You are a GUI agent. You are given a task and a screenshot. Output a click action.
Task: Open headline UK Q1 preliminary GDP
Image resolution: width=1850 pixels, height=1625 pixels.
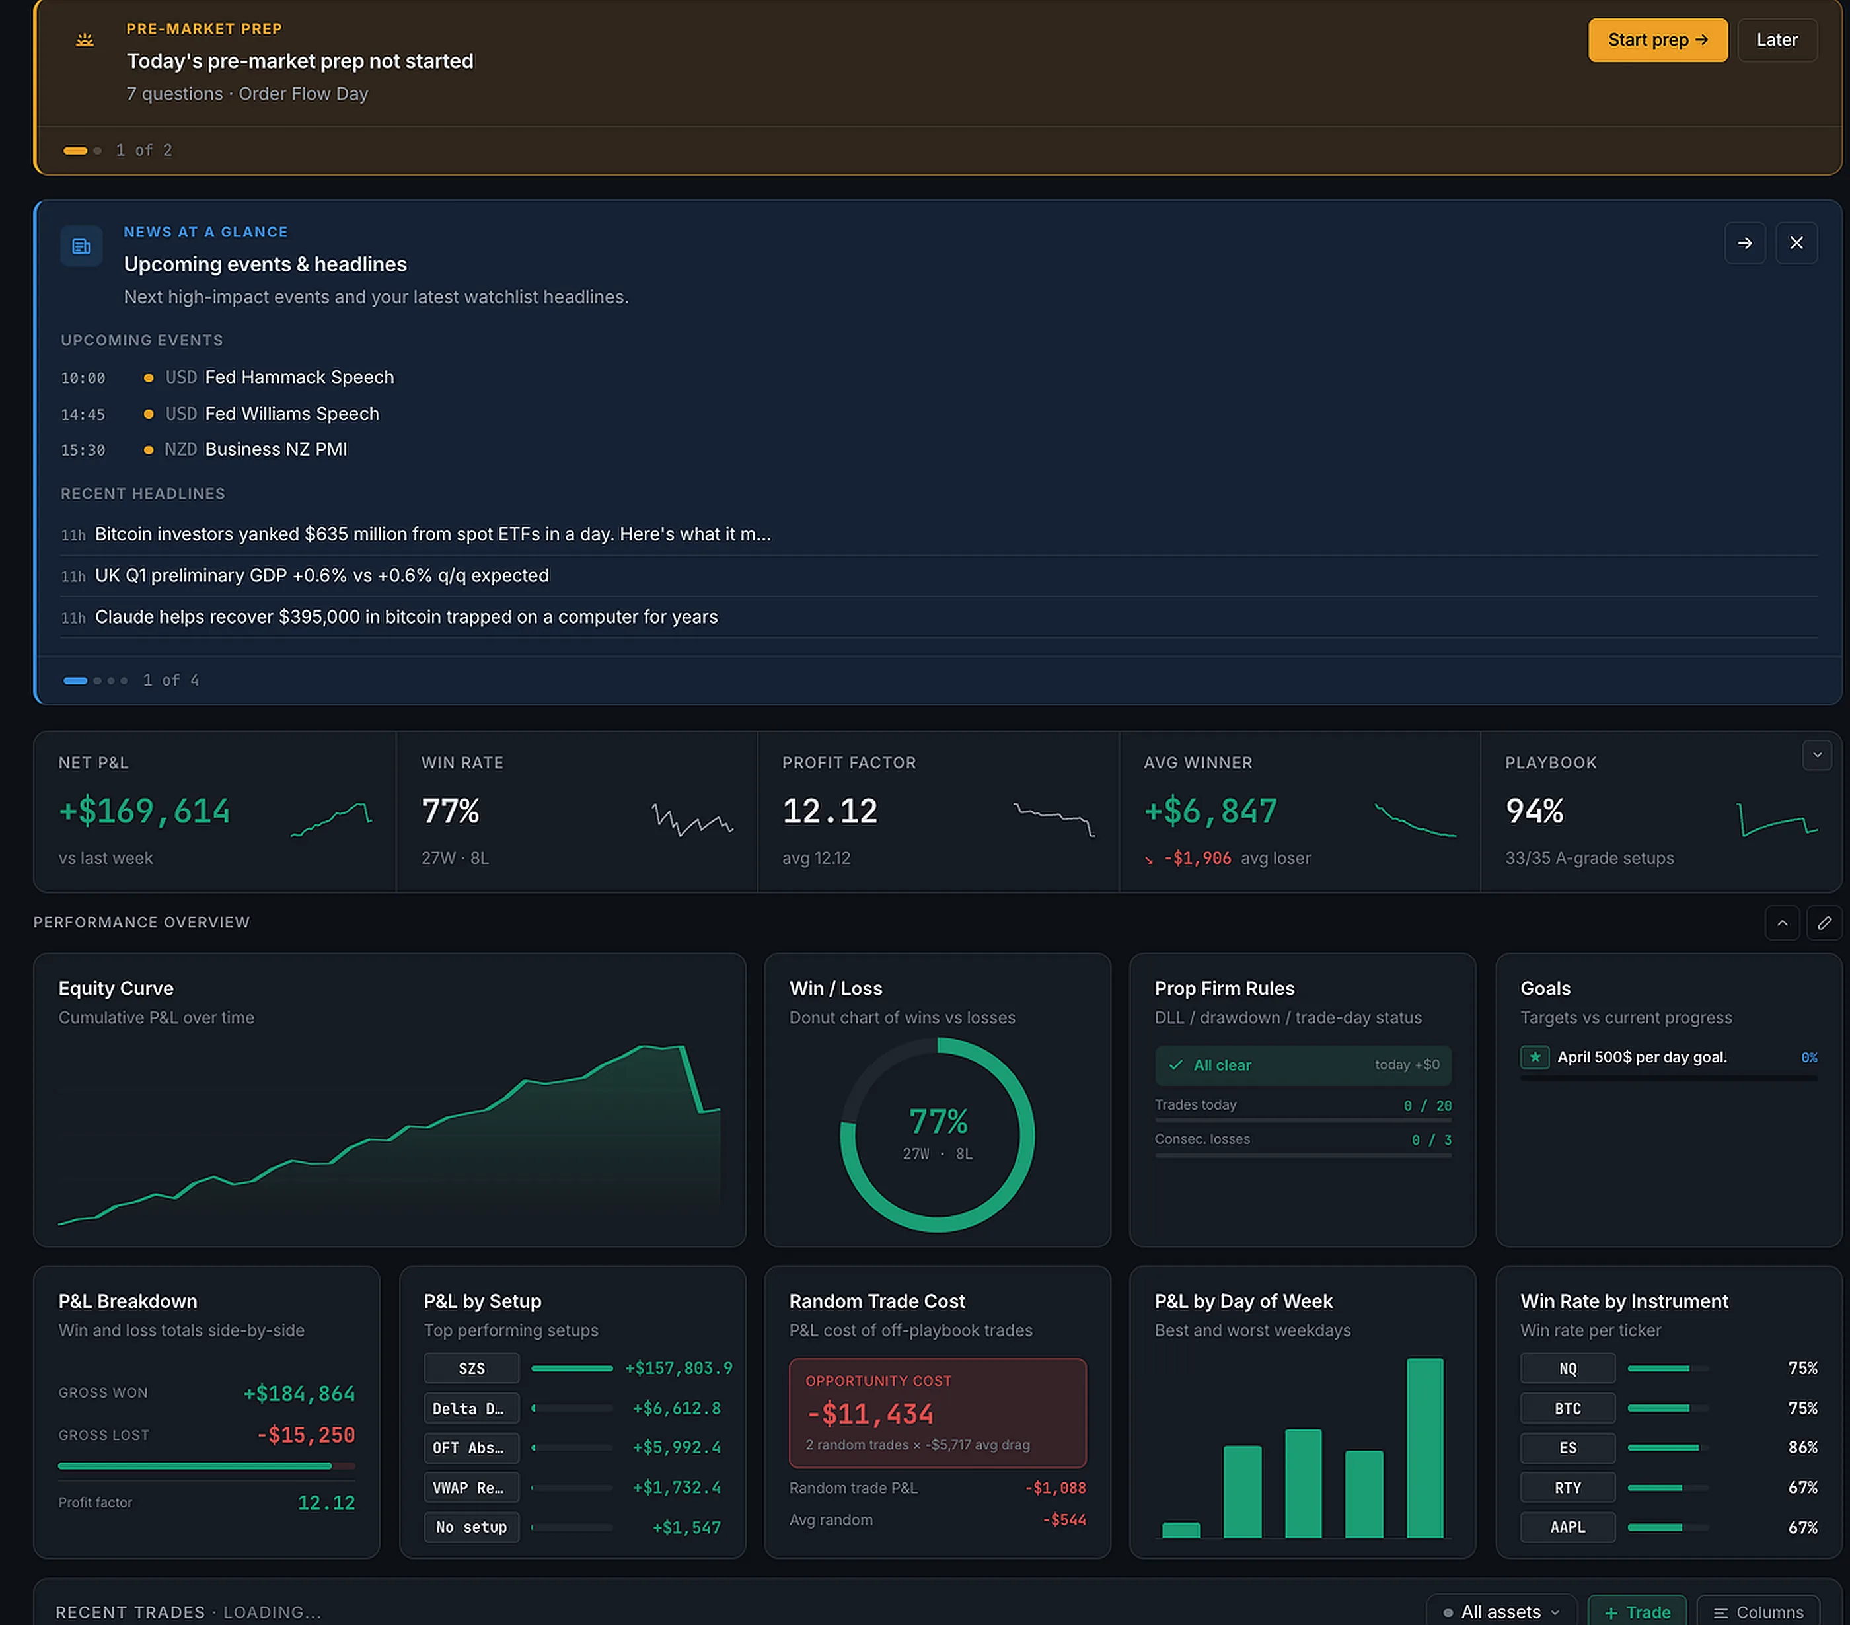(321, 575)
